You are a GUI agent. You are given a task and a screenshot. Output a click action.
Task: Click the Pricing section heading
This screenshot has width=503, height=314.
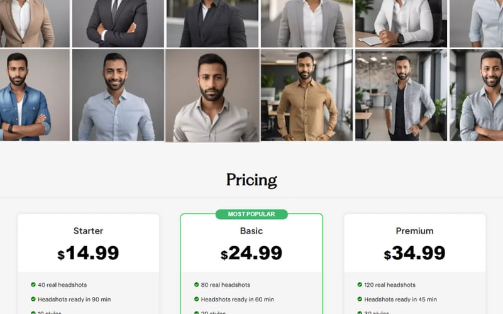(x=251, y=180)
